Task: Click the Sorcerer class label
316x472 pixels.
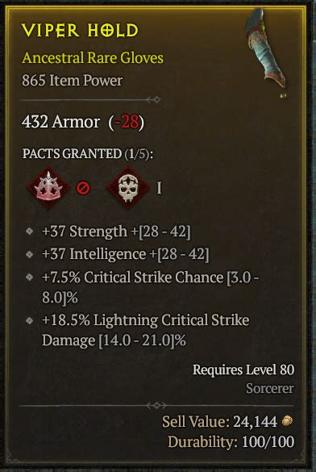Action: 270,388
